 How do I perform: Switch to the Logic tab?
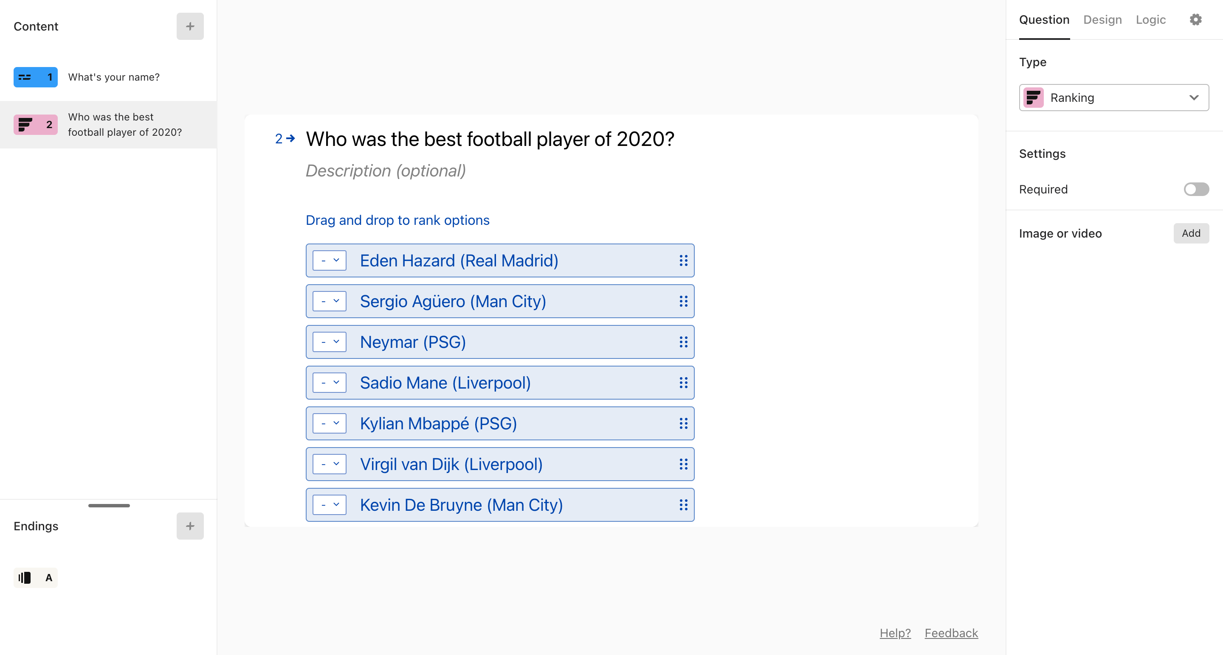click(x=1150, y=20)
